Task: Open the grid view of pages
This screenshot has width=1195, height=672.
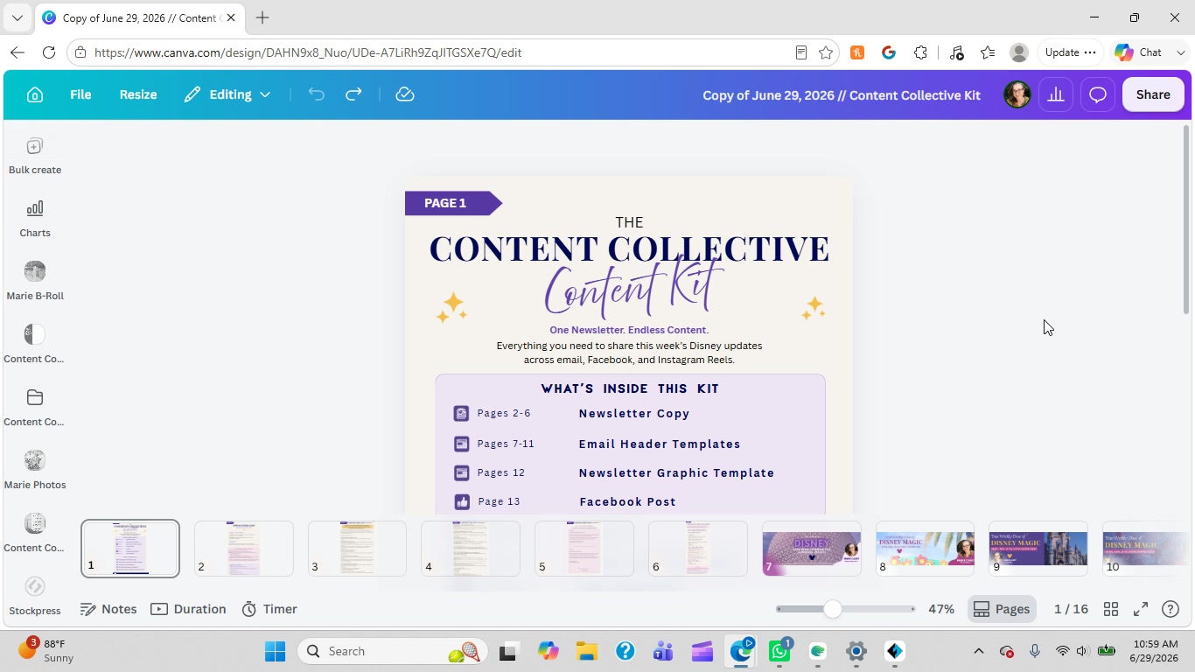Action: point(1111,609)
